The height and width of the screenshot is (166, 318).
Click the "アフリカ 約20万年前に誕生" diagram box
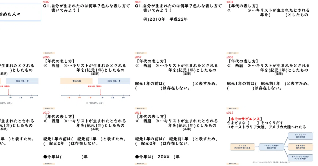[242, 147]
